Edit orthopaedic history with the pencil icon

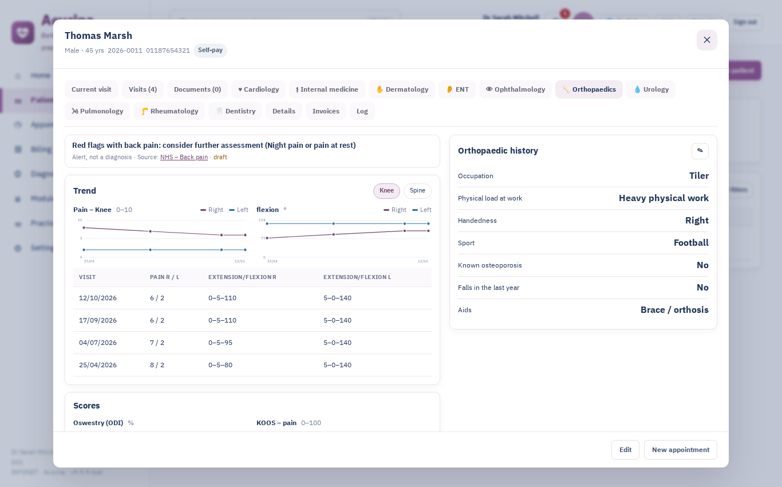click(x=700, y=151)
